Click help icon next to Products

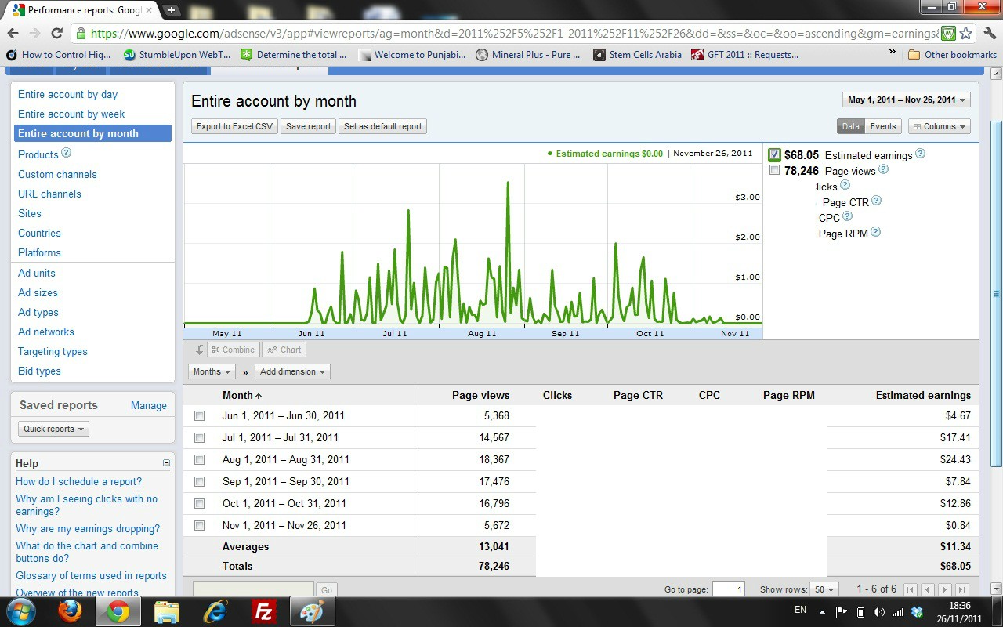pos(67,154)
